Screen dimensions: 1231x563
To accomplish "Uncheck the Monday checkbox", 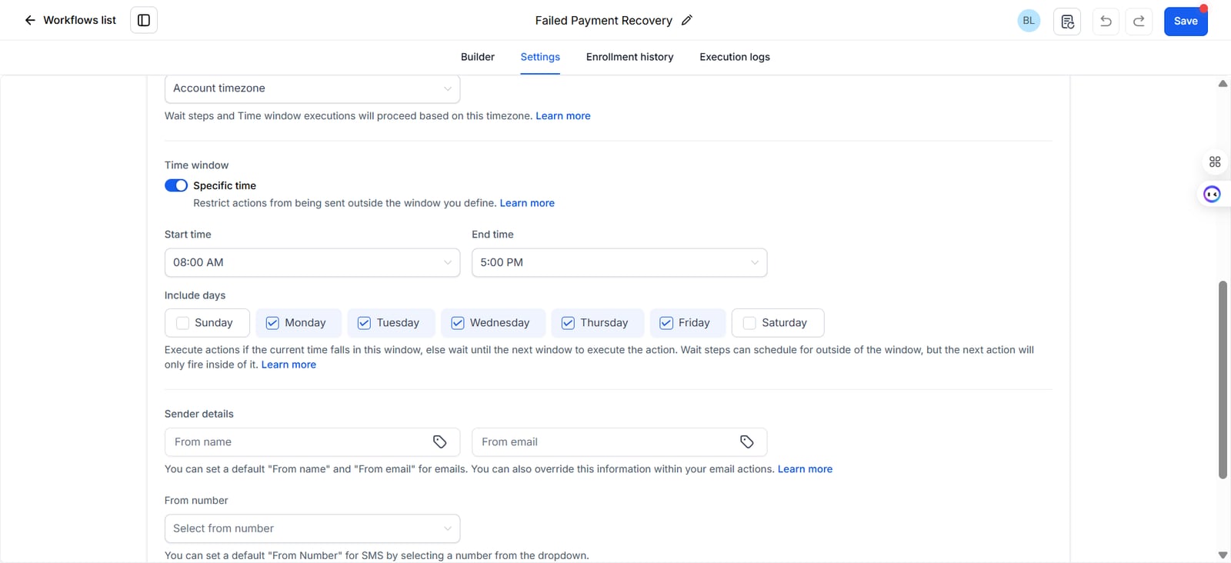I will point(272,323).
